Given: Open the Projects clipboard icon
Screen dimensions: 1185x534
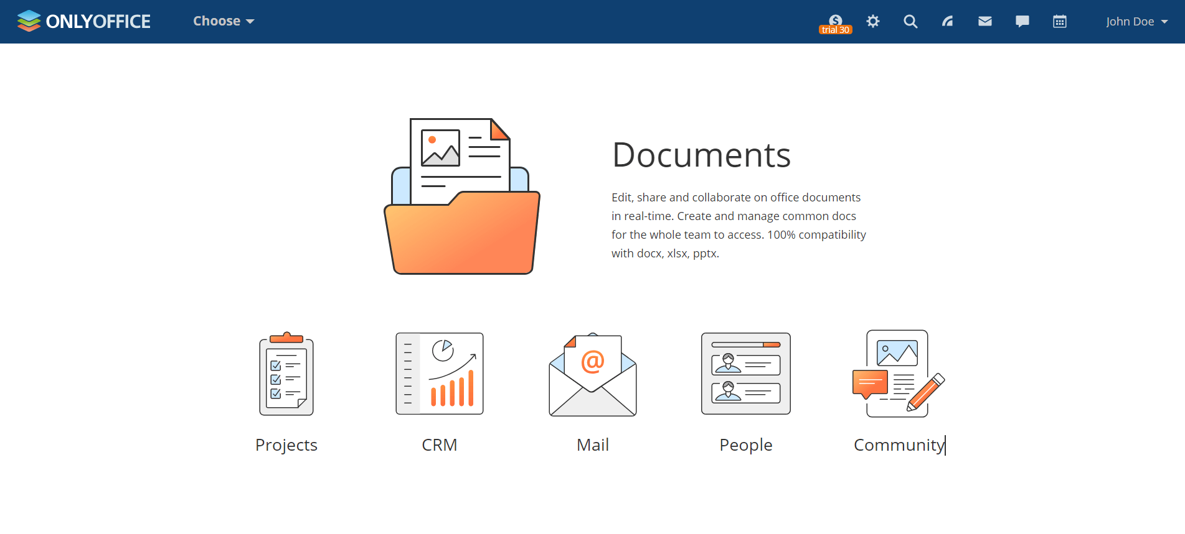Looking at the screenshot, I should (286, 374).
